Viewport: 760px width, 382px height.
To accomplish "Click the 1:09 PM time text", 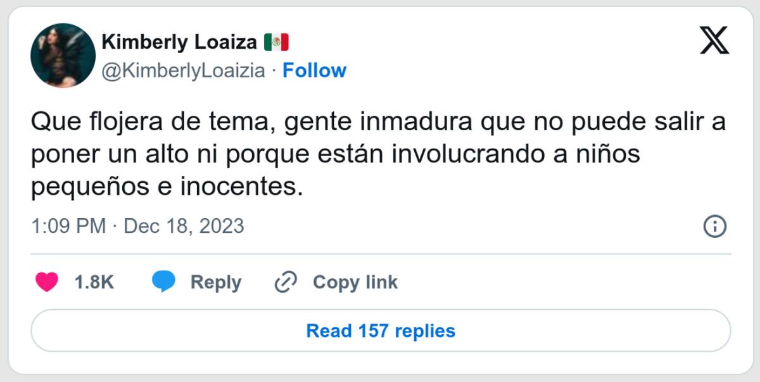I will (68, 226).
